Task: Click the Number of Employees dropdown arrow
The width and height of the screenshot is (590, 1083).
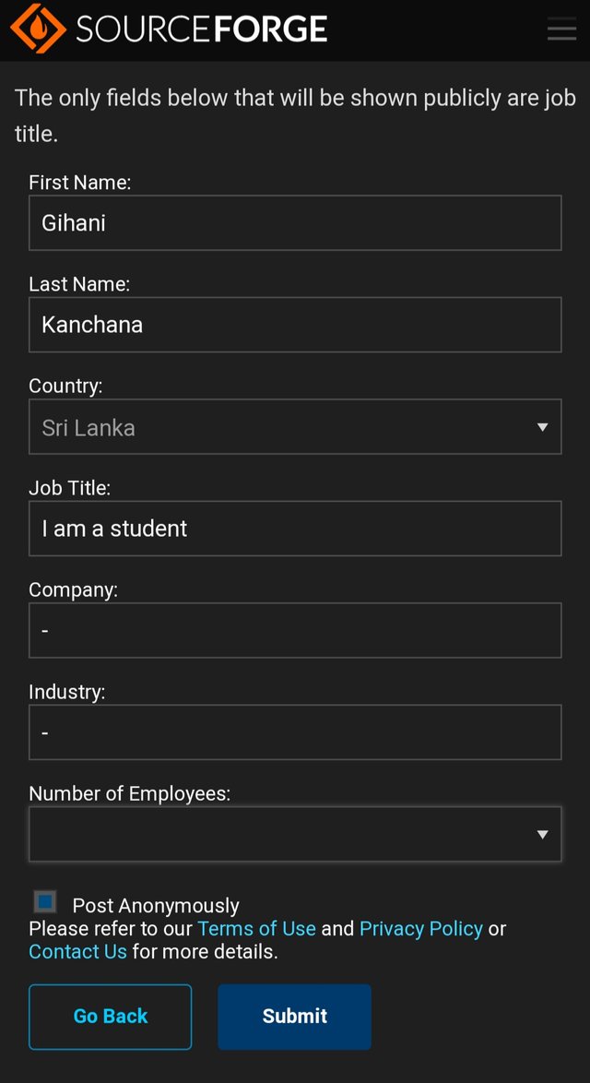Action: tap(542, 834)
